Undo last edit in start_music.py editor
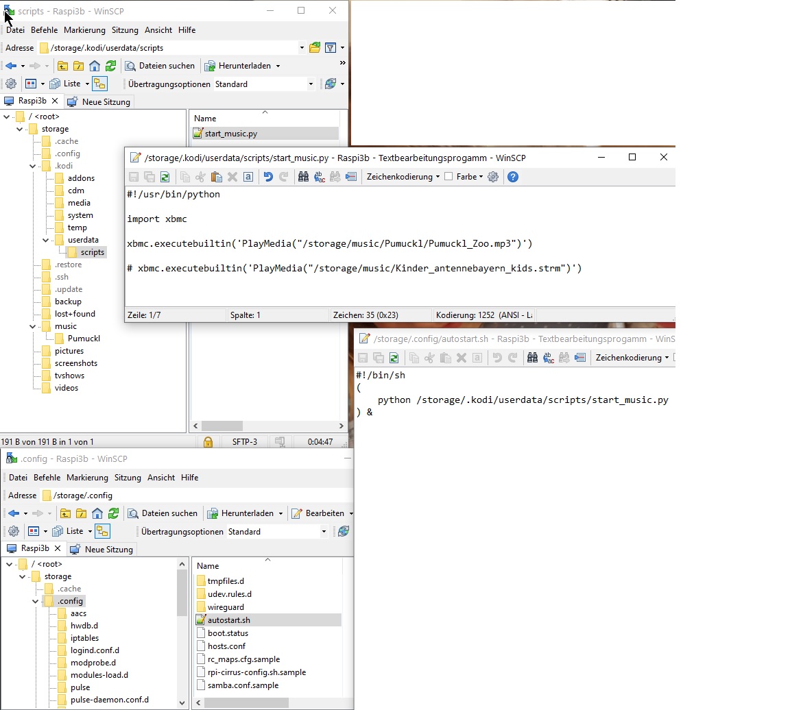This screenshot has width=790, height=710. (267, 177)
